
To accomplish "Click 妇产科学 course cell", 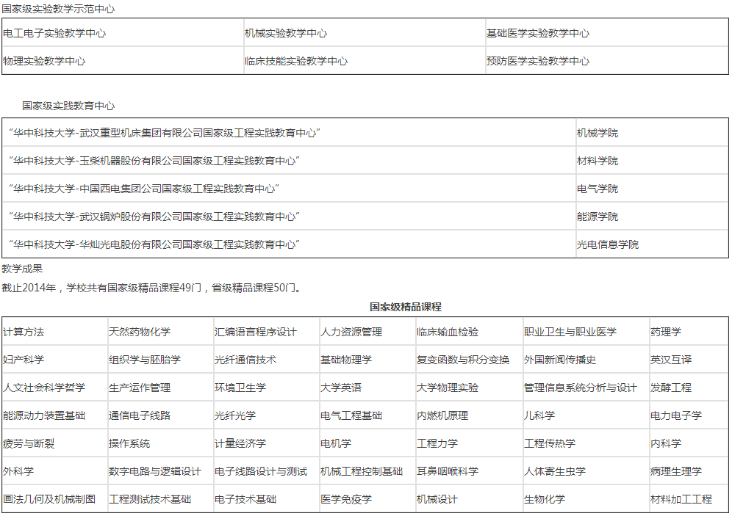I will click(x=54, y=360).
